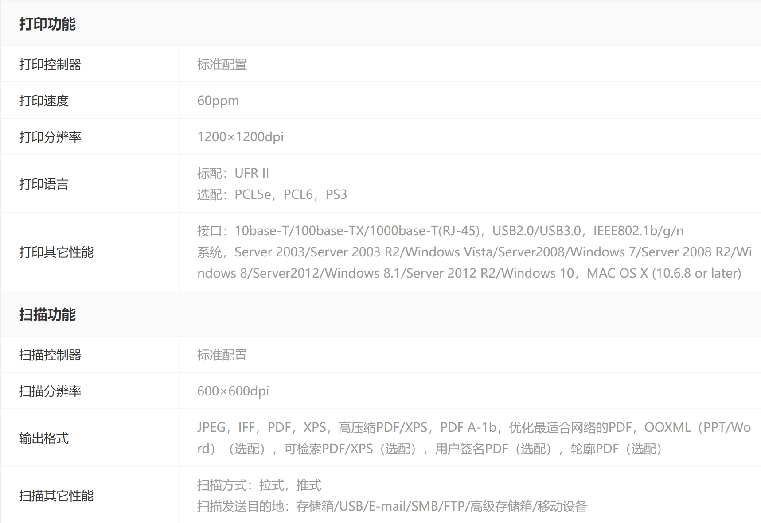
Task: Click the 打印分辨率 label
Action: tap(50, 137)
